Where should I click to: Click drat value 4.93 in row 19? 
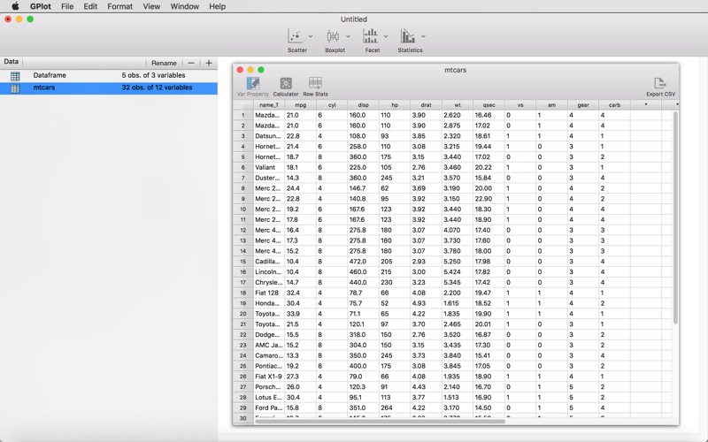(x=426, y=303)
